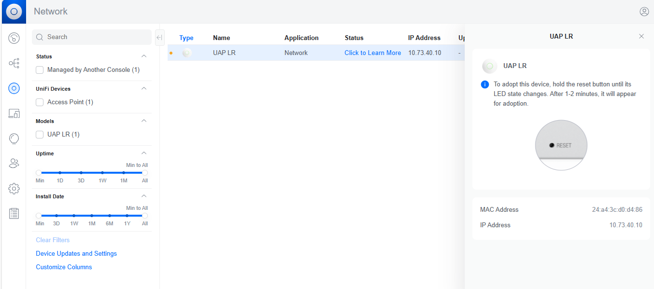Collapse the Status filter section
The height and width of the screenshot is (289, 654).
coord(143,56)
